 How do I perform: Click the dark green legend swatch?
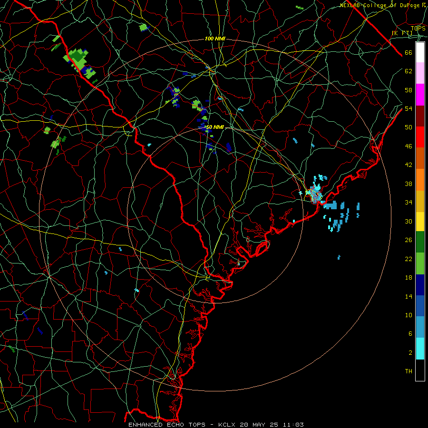click(x=420, y=242)
